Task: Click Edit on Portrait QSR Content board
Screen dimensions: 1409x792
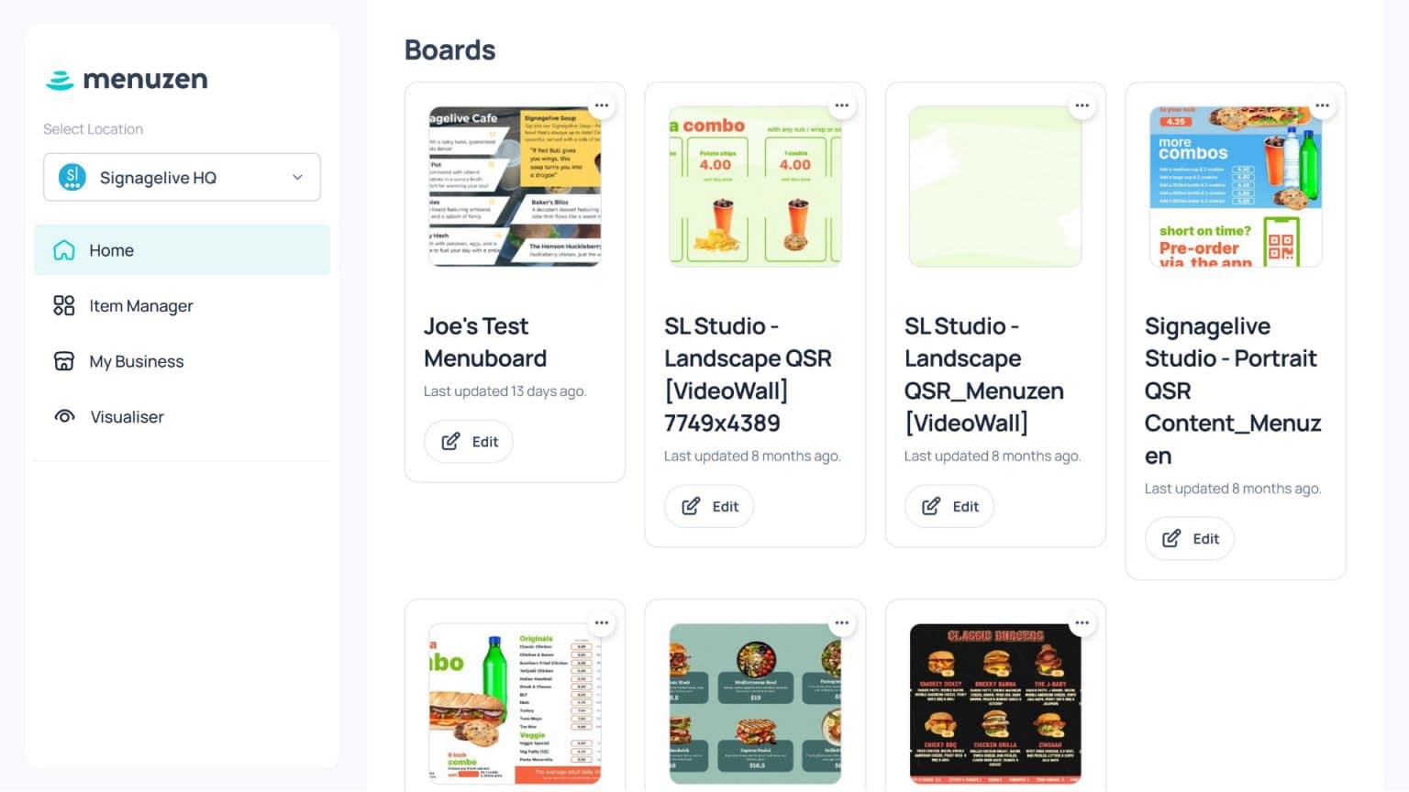Action: click(1190, 538)
